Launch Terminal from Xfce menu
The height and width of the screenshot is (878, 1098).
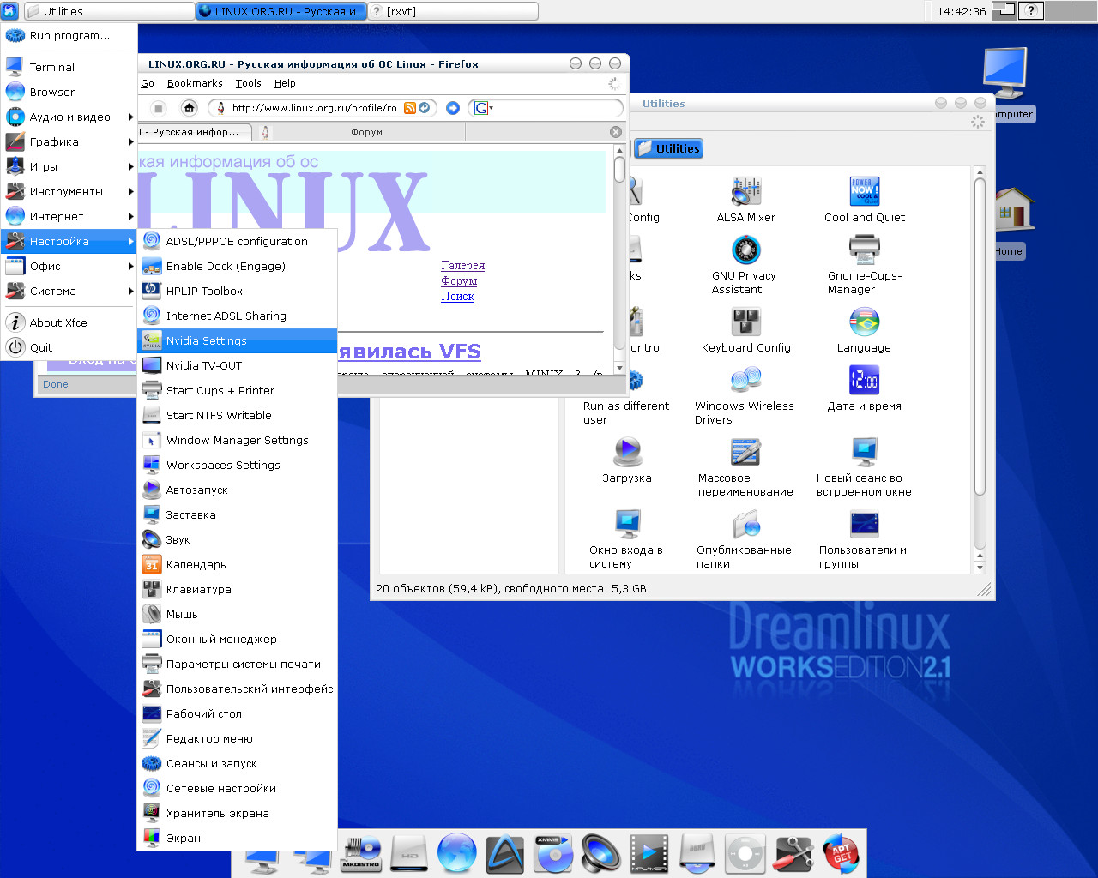click(x=69, y=67)
